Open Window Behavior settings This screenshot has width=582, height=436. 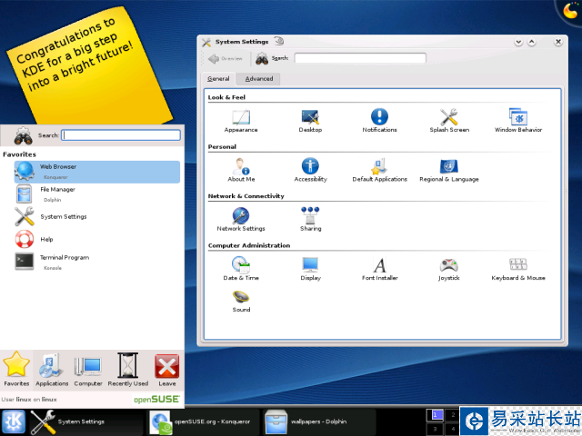click(x=518, y=119)
